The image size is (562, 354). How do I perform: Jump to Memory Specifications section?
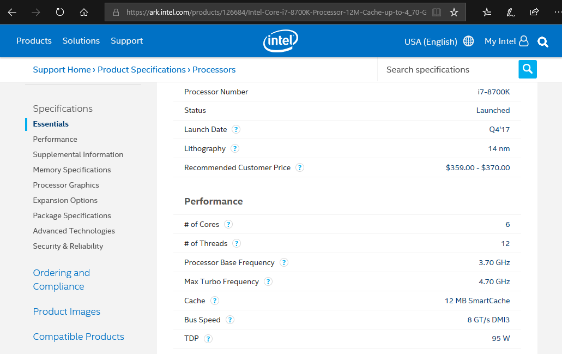click(x=72, y=170)
